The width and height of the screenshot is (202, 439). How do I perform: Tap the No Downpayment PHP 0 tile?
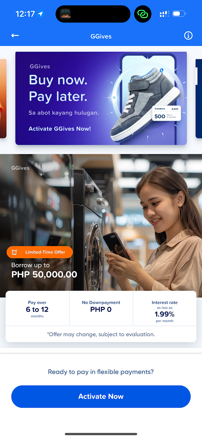coord(101,308)
